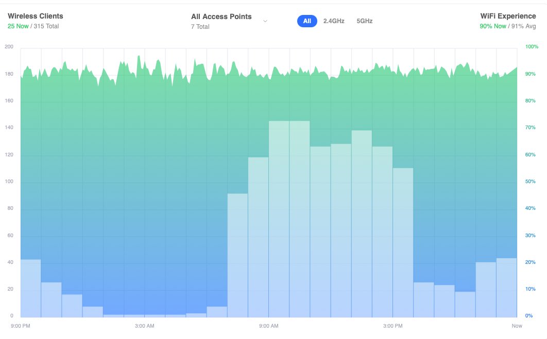This screenshot has height=339, width=547.
Task: Click the 90% Now experience value
Action: pos(492,26)
